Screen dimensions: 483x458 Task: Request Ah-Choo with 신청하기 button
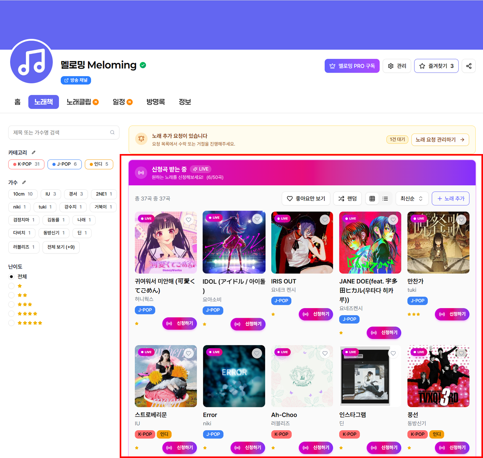(x=316, y=448)
